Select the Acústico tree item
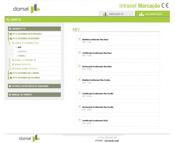The image size is (175, 143). (x=22, y=51)
